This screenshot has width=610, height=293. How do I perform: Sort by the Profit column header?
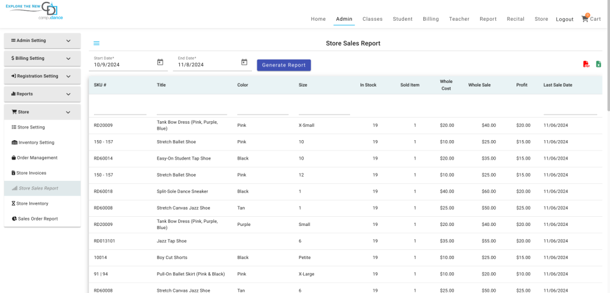point(522,85)
